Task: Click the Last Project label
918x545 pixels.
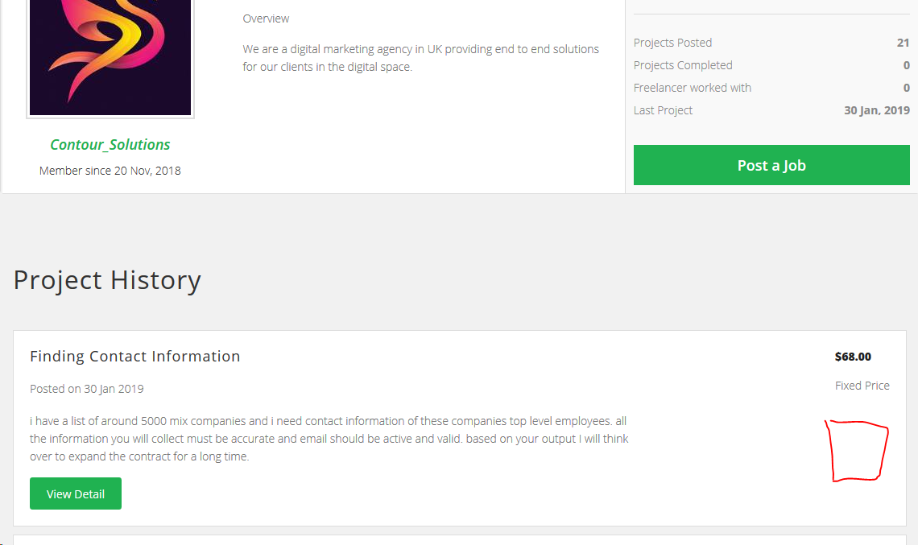Action: coord(663,110)
